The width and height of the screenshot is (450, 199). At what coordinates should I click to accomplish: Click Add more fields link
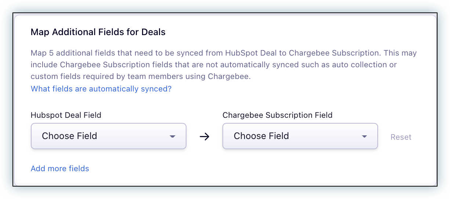(60, 169)
